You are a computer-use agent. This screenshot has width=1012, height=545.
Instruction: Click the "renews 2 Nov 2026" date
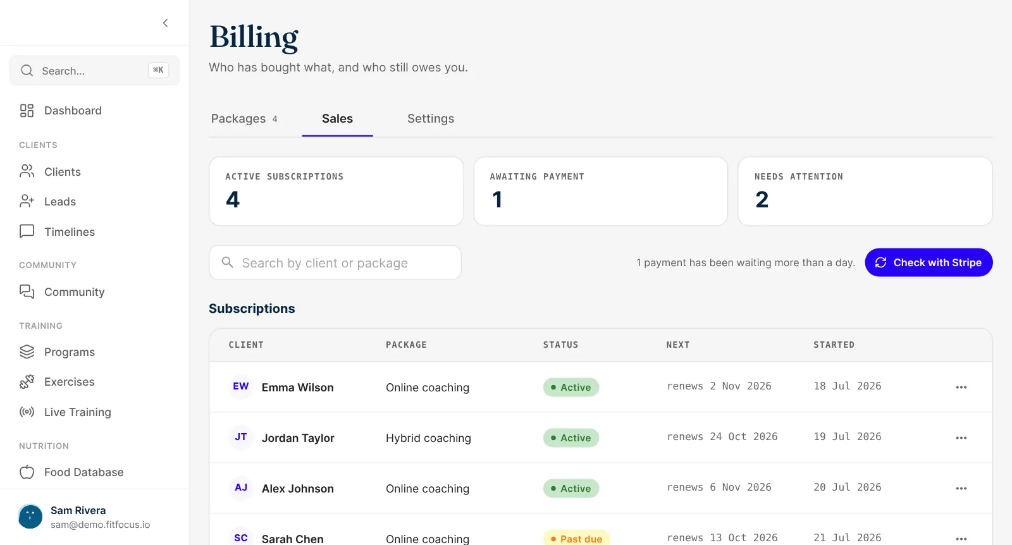click(x=719, y=386)
